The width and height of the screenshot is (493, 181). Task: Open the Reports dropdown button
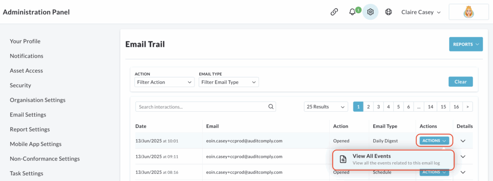pos(466,44)
